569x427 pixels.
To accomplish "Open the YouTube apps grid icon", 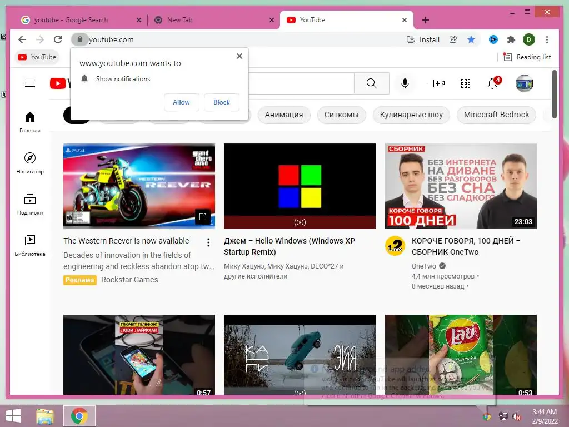I will tap(466, 83).
